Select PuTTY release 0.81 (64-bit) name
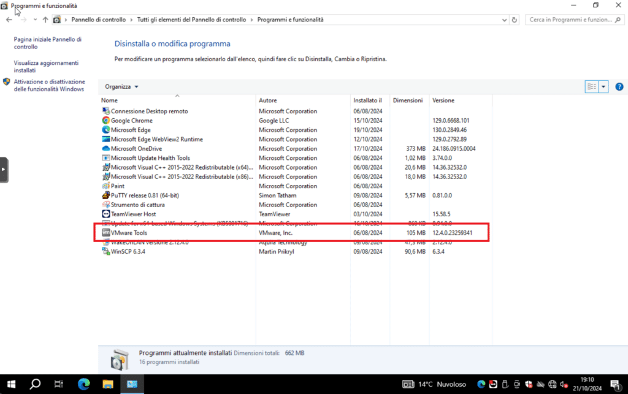628x394 pixels. click(145, 195)
